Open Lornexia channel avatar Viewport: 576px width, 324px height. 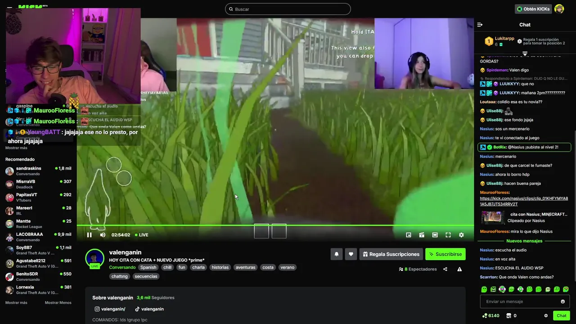pyautogui.click(x=9, y=289)
